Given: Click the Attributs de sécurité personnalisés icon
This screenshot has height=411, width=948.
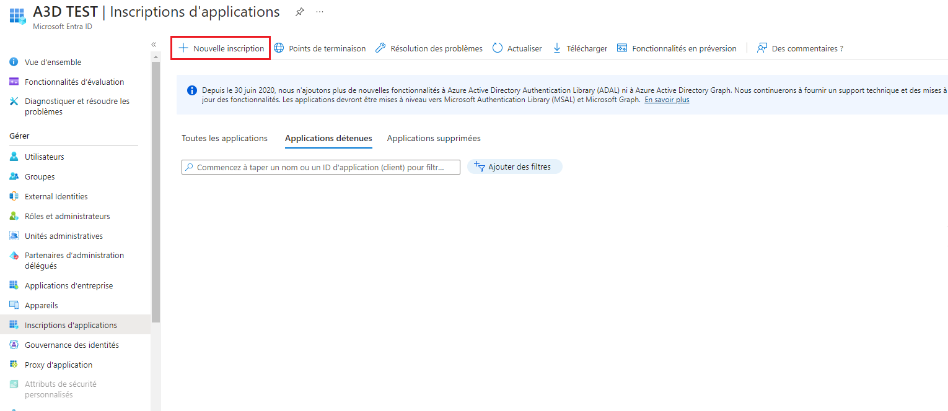Looking at the screenshot, I should coord(14,384).
